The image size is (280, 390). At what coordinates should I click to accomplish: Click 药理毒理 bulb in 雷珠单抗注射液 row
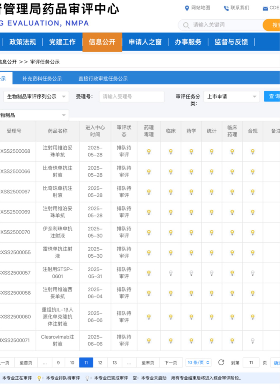tap(149, 253)
